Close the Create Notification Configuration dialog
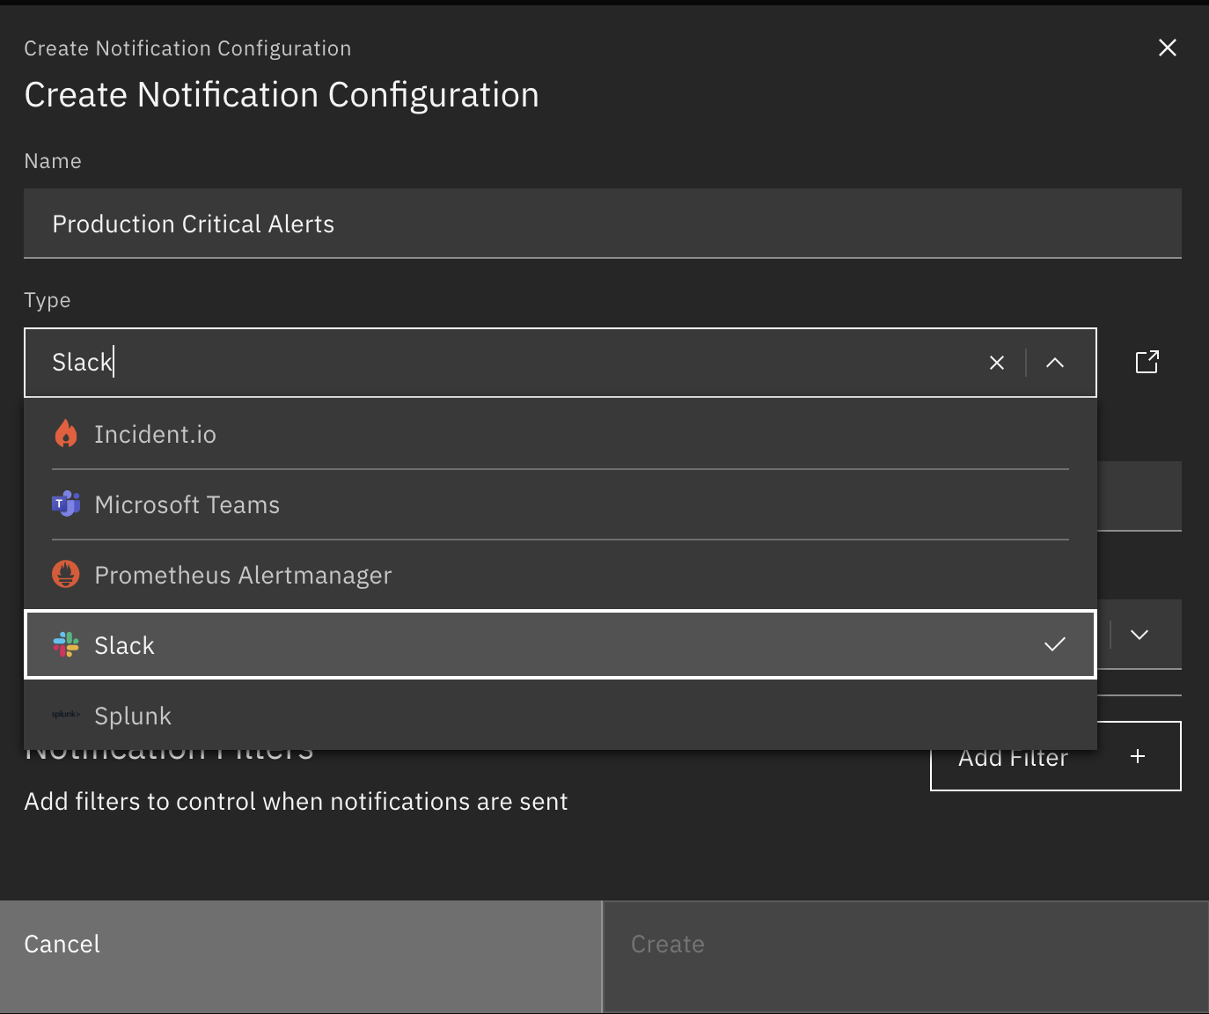 (1167, 48)
